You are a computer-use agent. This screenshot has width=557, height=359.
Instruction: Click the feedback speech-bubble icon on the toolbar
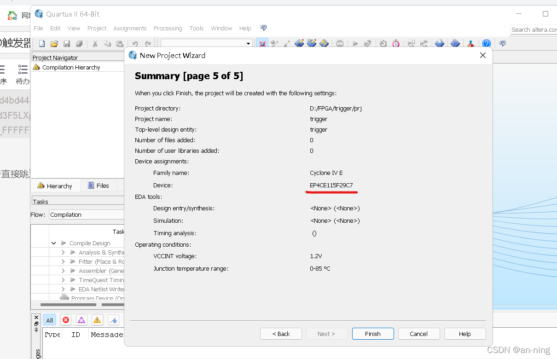502,44
